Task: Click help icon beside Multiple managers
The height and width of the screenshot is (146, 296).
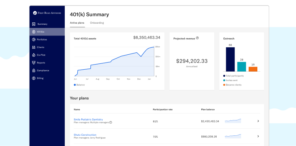Action: click(x=111, y=122)
